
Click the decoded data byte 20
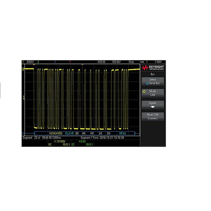click(109, 133)
